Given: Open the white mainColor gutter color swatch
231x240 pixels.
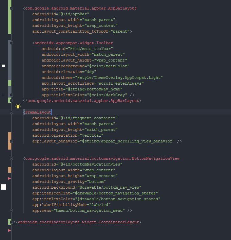Looking at the screenshot, I should click(3, 66).
